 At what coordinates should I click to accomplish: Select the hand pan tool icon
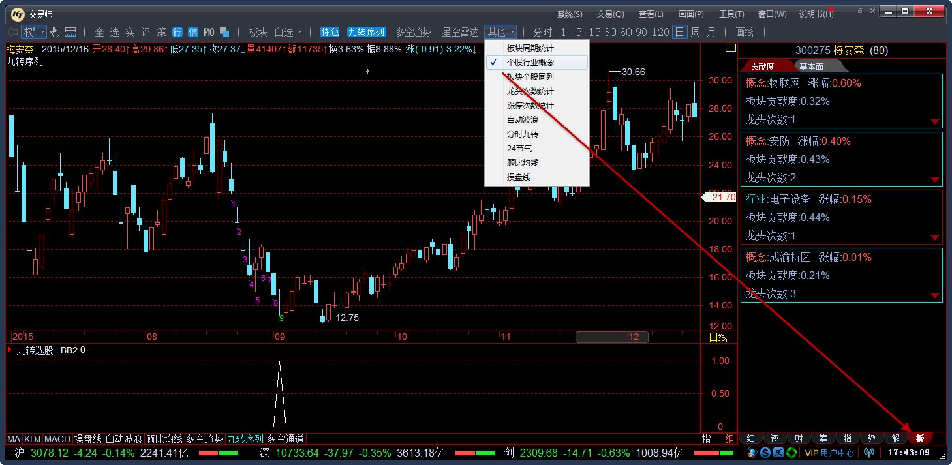tap(55, 32)
